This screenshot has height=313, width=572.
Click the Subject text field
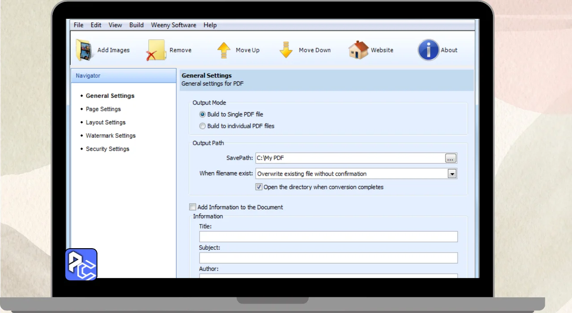click(328, 258)
